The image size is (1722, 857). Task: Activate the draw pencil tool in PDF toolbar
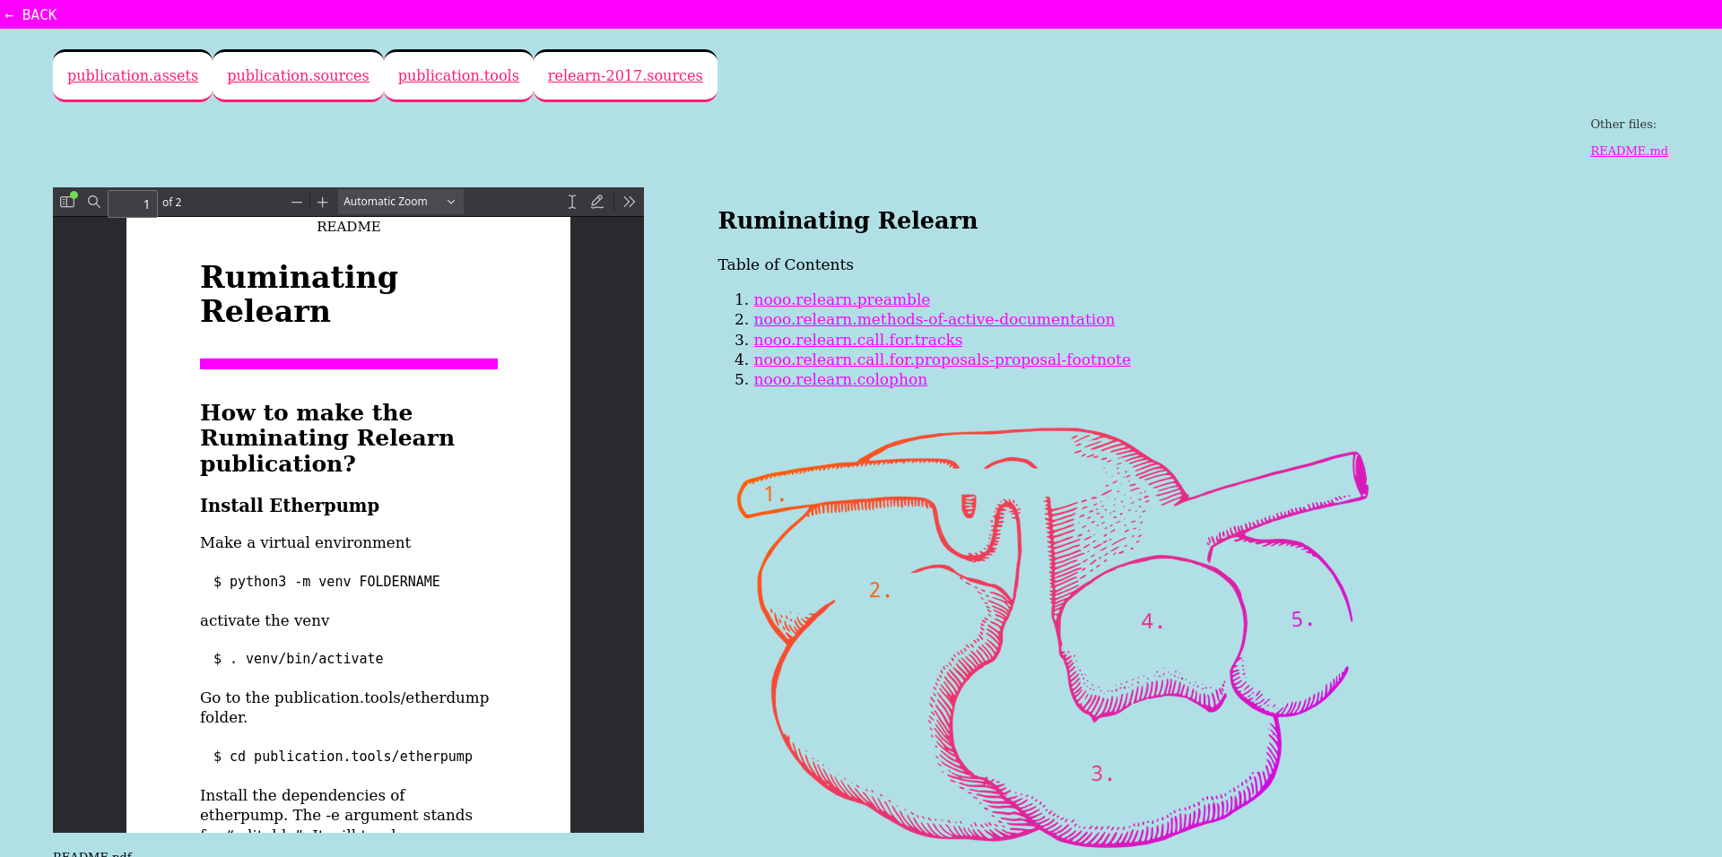[x=597, y=202]
